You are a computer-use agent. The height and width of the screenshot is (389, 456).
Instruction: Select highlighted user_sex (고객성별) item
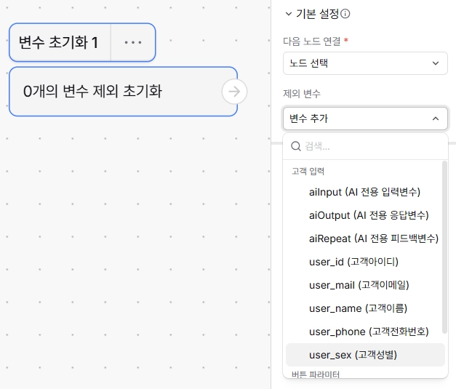click(x=365, y=355)
